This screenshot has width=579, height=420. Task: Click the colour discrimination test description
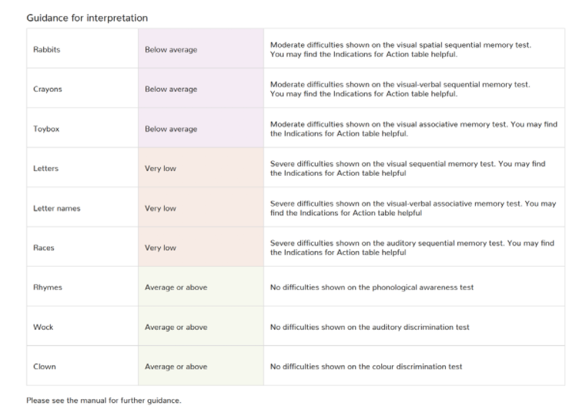366,366
